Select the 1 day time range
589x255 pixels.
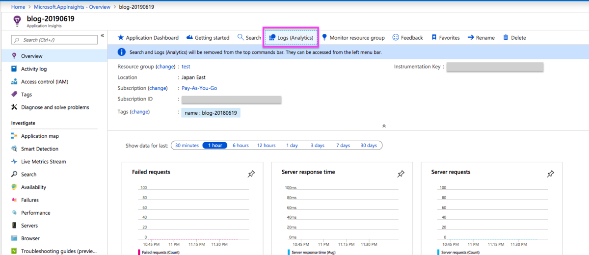(292, 146)
